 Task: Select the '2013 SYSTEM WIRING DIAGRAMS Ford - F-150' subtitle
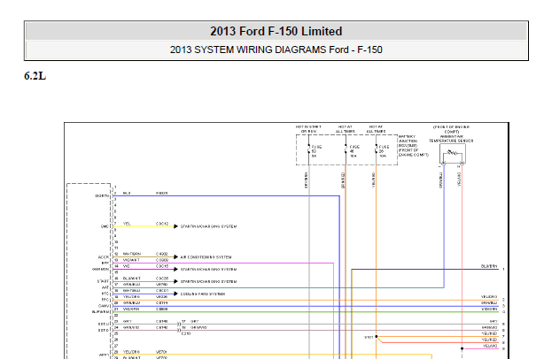tap(276, 50)
